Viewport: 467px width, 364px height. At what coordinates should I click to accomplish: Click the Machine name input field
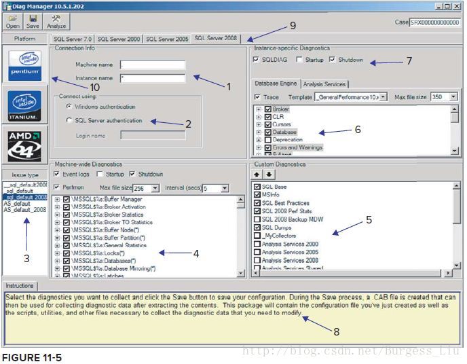click(153, 65)
